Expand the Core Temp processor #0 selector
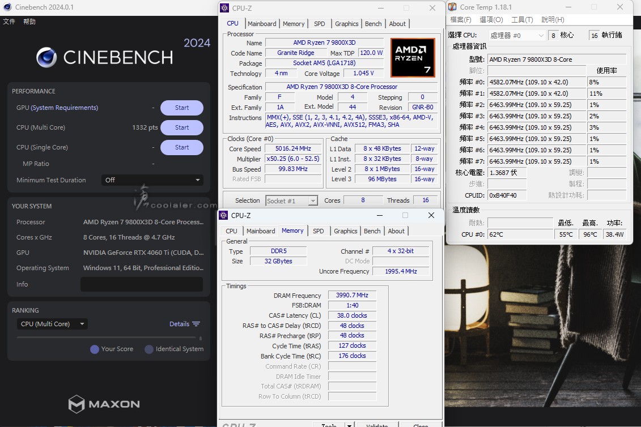The width and height of the screenshot is (641, 427). 516,35
